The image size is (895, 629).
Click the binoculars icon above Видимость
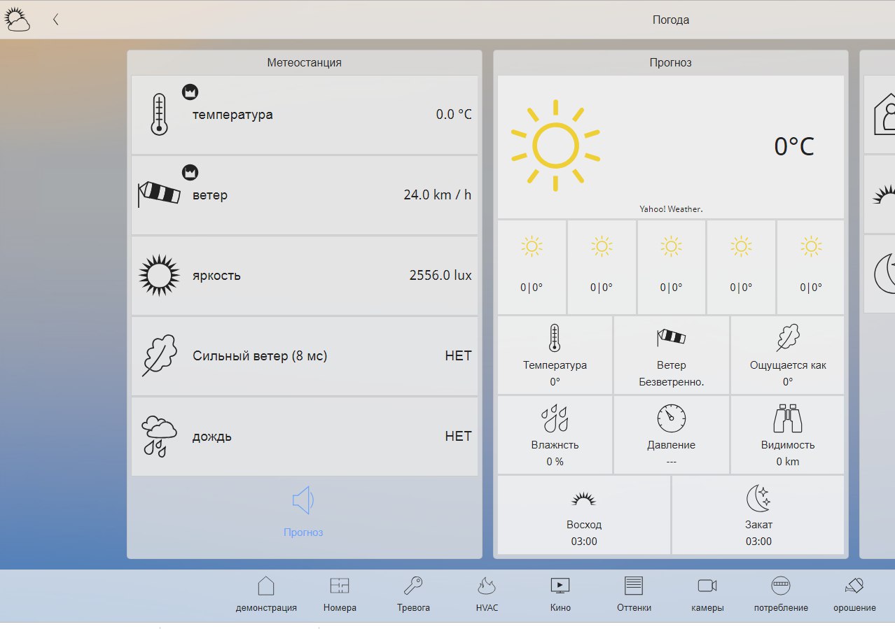coord(788,418)
